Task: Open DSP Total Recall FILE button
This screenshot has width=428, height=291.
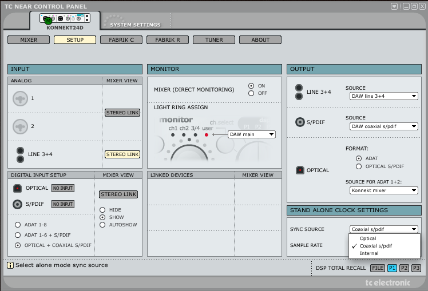Action: [x=378, y=268]
